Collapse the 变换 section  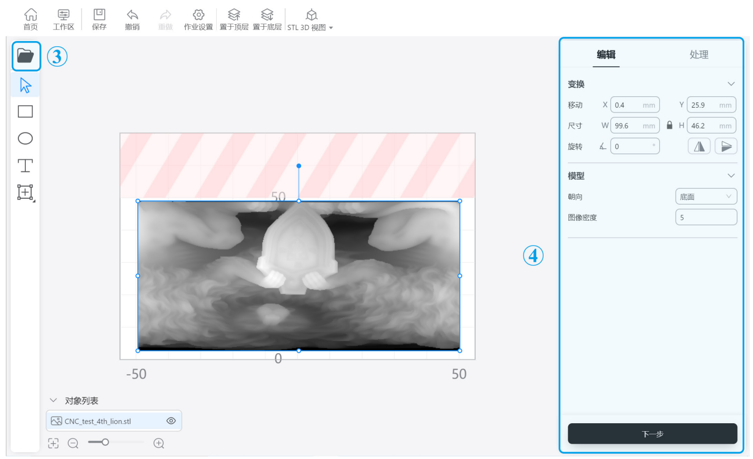click(731, 84)
